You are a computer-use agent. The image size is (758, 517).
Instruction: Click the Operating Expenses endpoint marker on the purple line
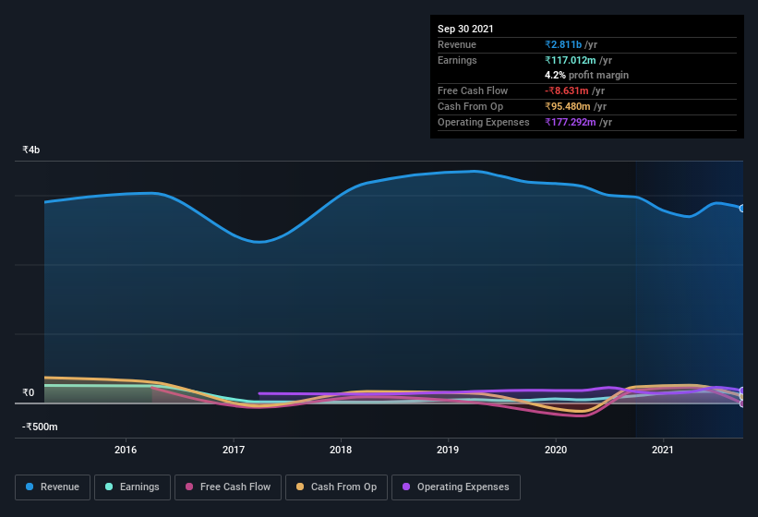point(742,391)
